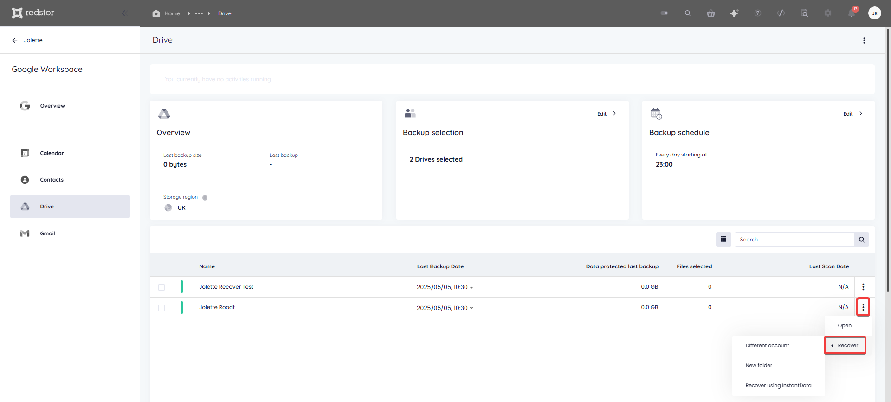Click the Redstor logo
Screen dimensions: 891x402
coord(33,13)
